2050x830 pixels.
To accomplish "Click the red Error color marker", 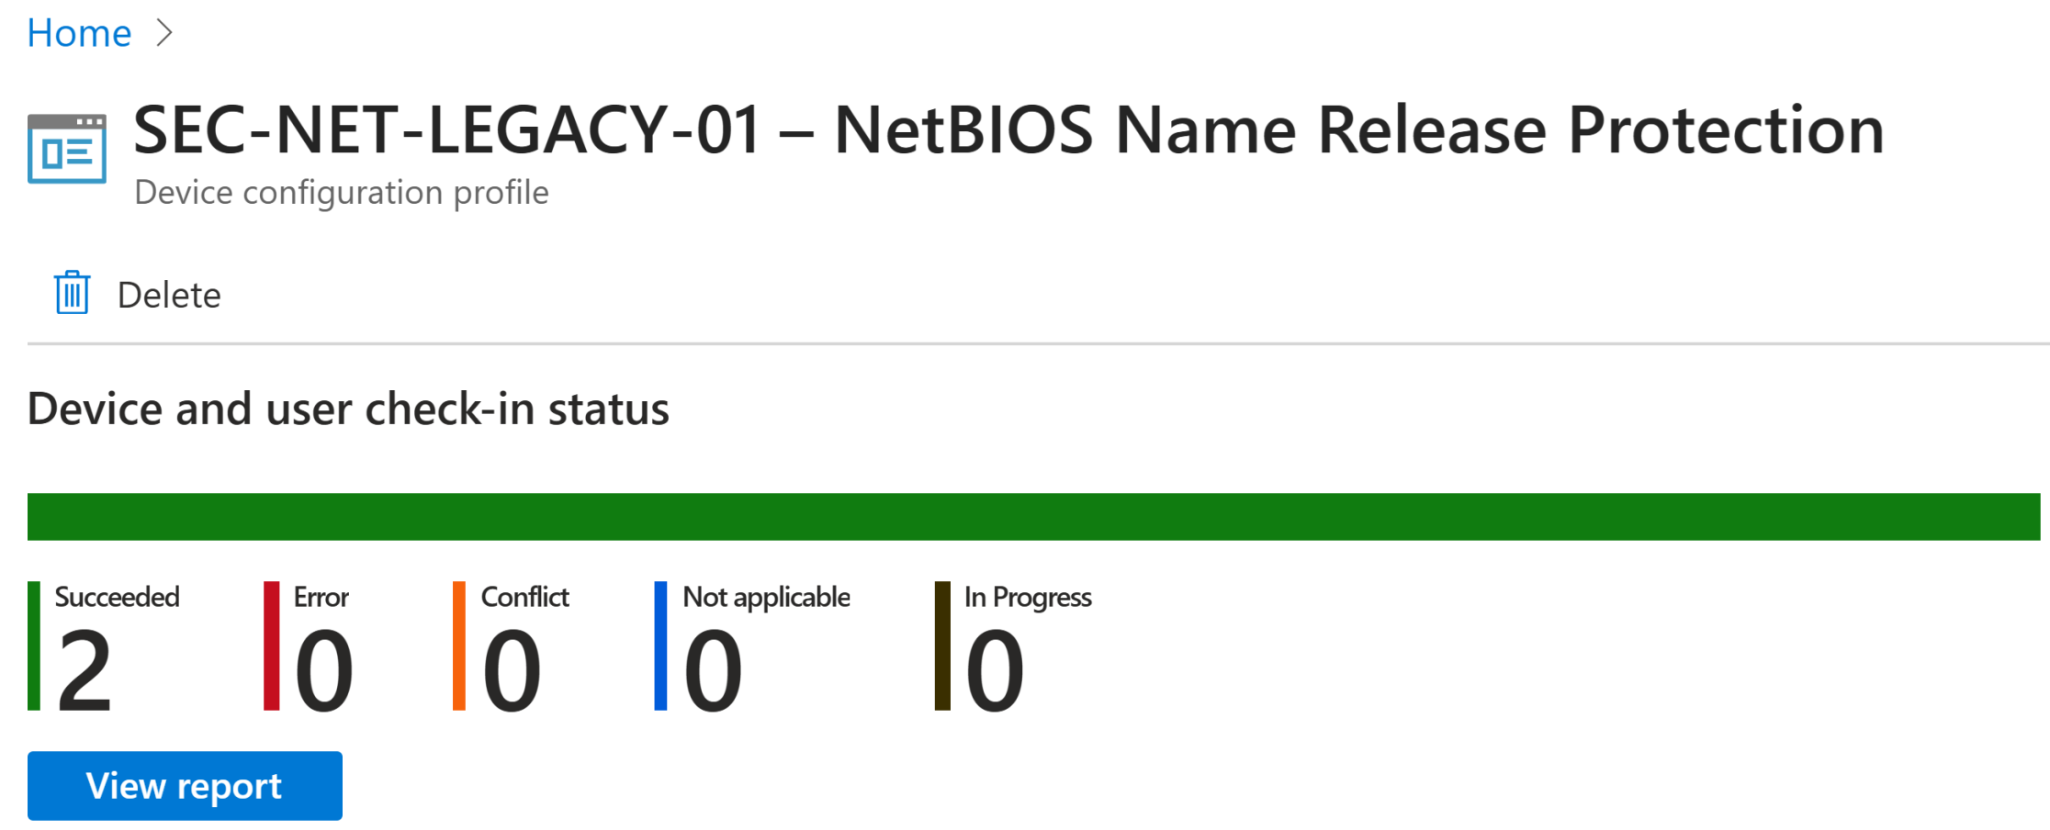I will [x=271, y=645].
